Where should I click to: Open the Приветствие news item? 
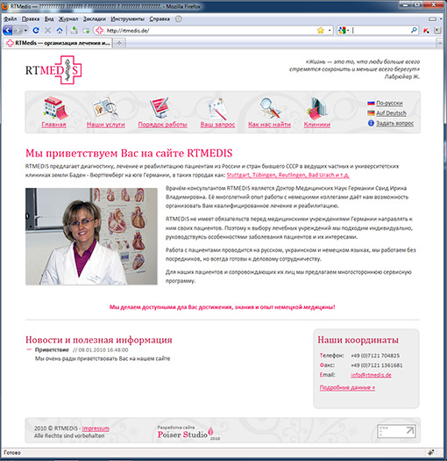click(52, 349)
